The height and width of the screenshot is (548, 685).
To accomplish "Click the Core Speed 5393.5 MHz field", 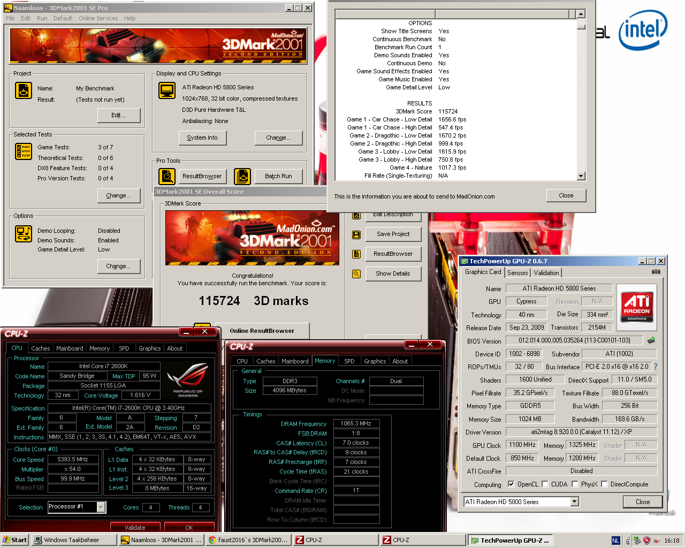I will 73,459.
